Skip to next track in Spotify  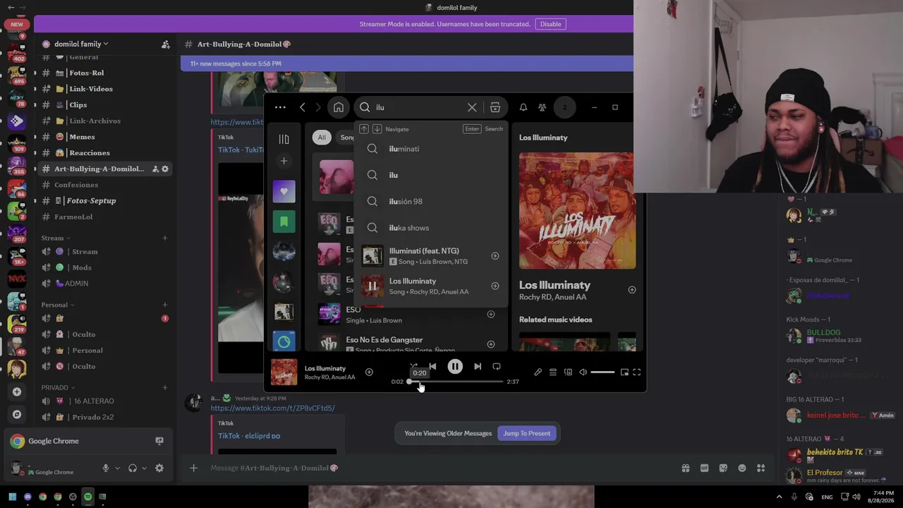click(x=478, y=366)
